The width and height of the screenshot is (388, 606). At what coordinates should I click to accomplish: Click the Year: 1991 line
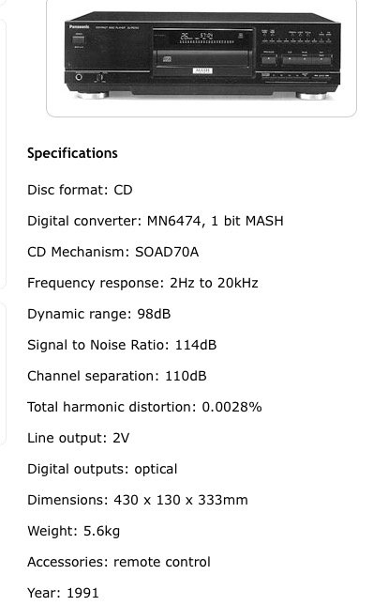tap(63, 593)
